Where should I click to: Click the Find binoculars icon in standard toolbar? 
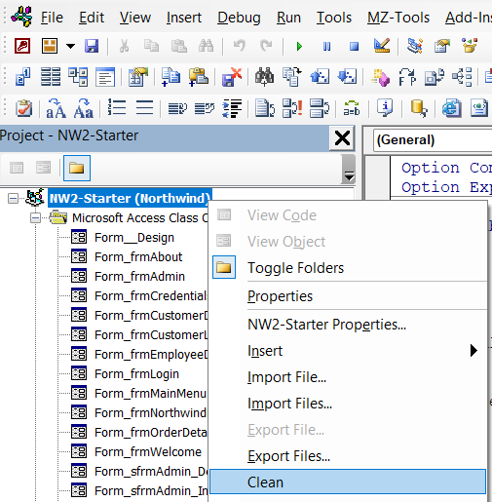(x=206, y=46)
